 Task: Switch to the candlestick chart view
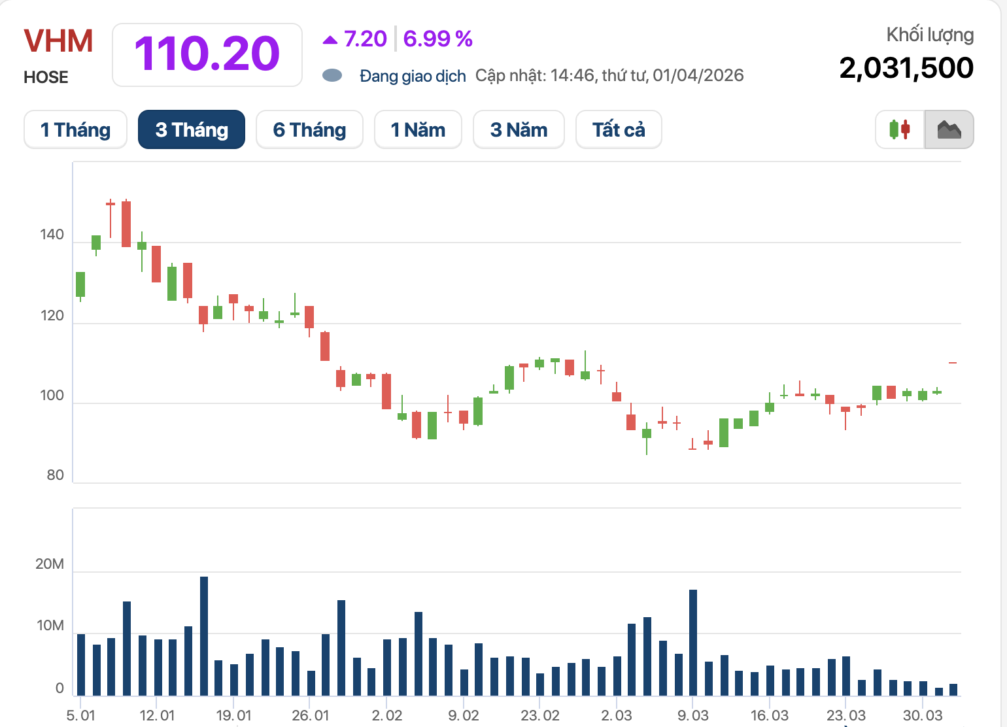(900, 129)
